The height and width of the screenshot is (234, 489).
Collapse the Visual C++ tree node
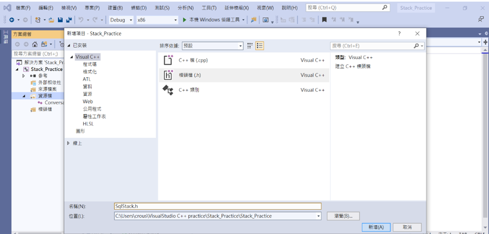(x=72, y=57)
